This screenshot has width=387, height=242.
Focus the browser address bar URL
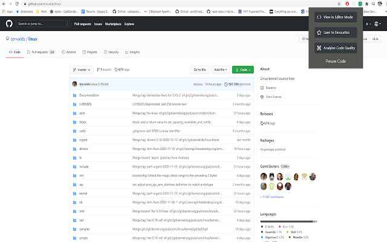(x=44, y=4)
